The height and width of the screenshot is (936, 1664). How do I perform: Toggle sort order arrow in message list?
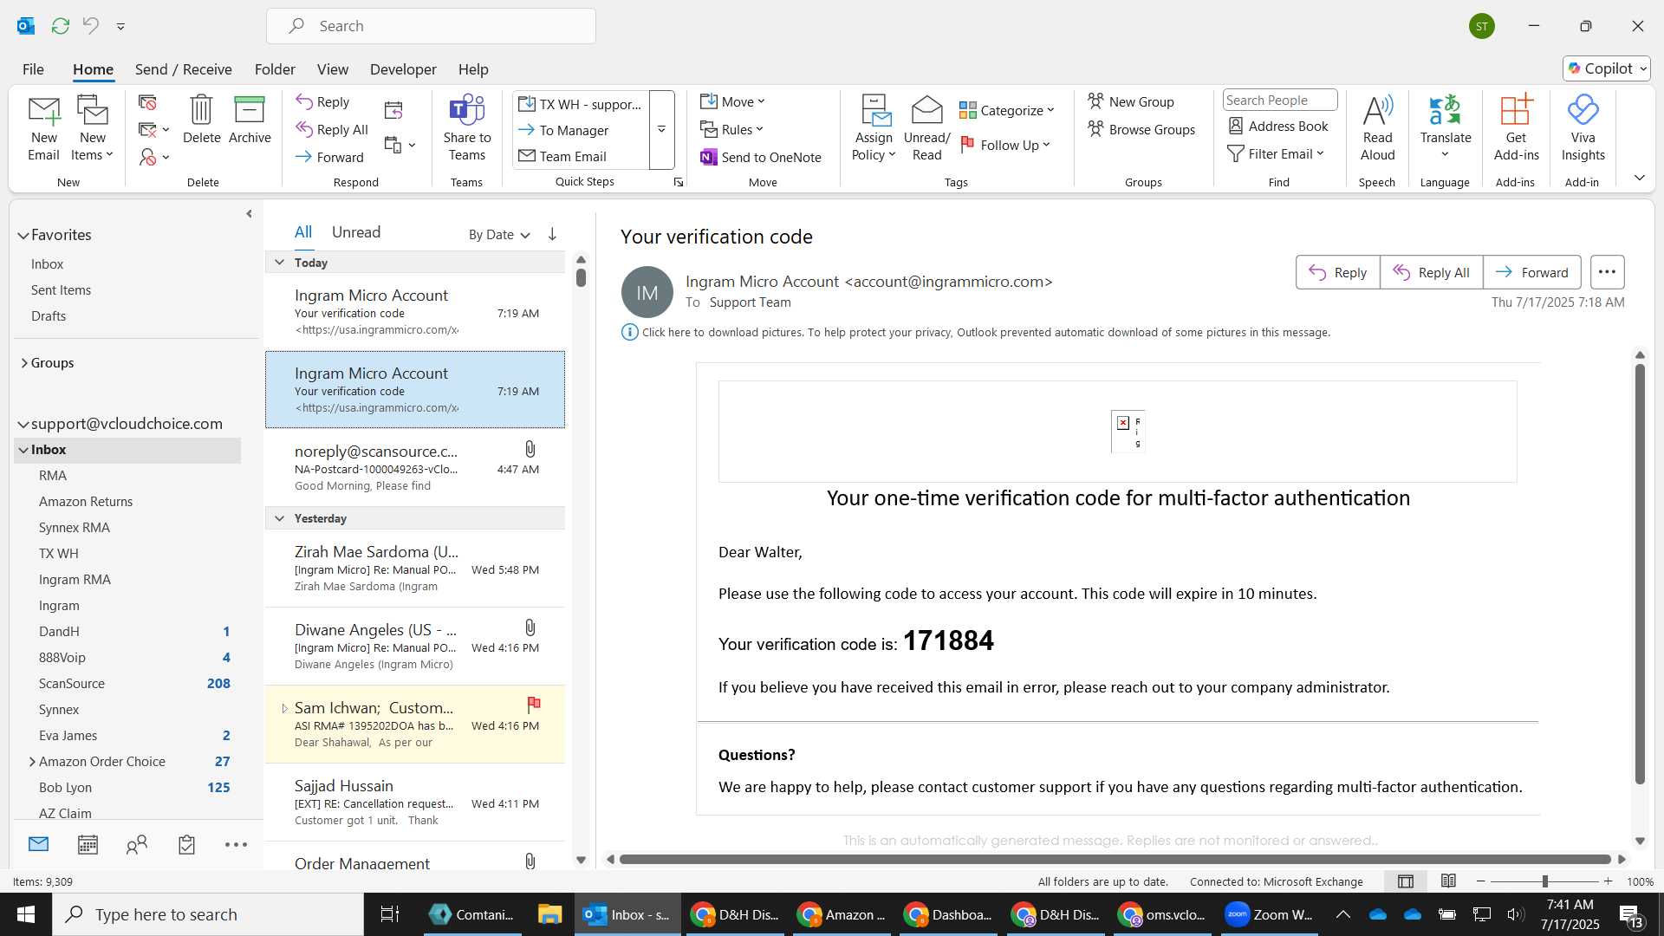[552, 234]
